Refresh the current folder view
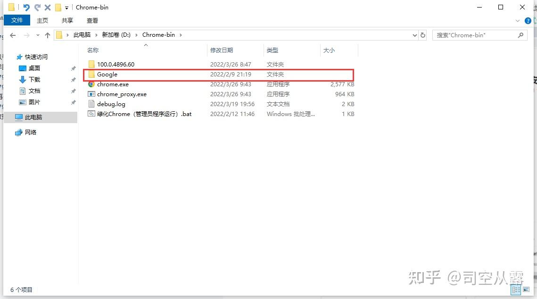Screen dimensions: 537x299 (x=423, y=35)
